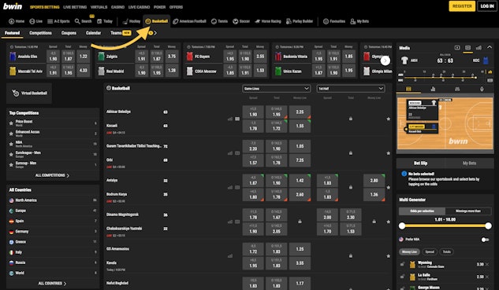Click the match timeline in the Media panel

(445, 76)
